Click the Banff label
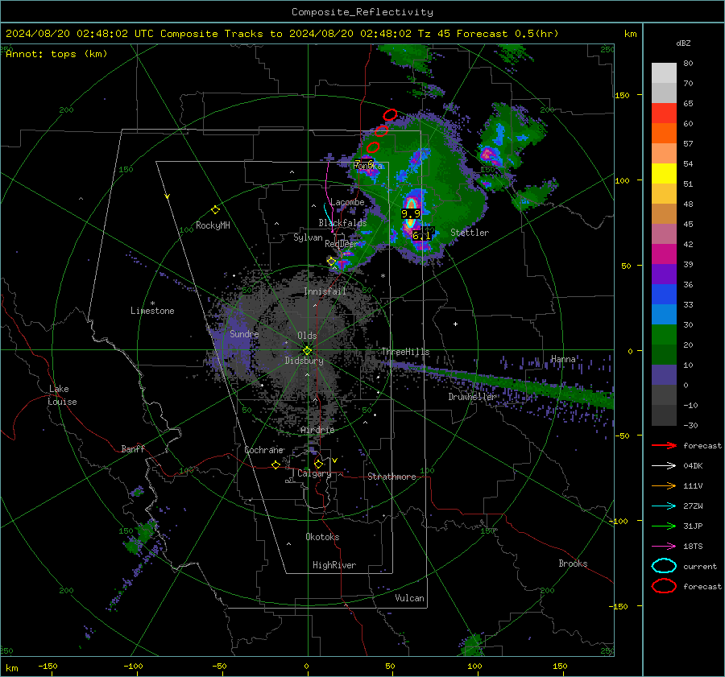Screen dimensions: 725x677 [133, 448]
